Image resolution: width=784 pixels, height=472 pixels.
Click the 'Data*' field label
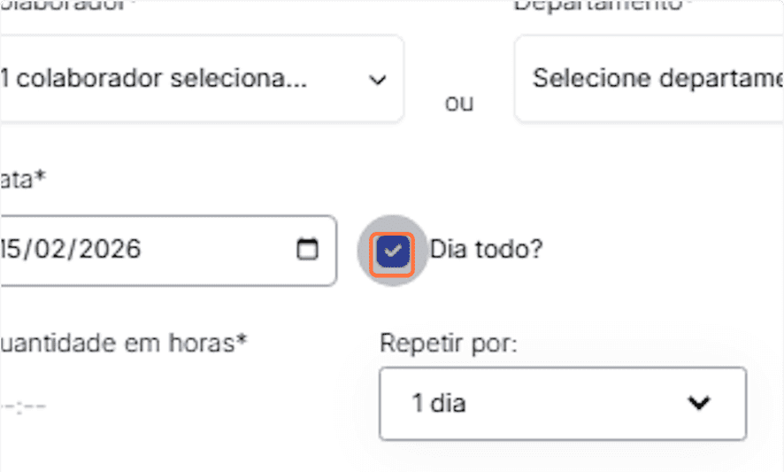[x=23, y=180]
